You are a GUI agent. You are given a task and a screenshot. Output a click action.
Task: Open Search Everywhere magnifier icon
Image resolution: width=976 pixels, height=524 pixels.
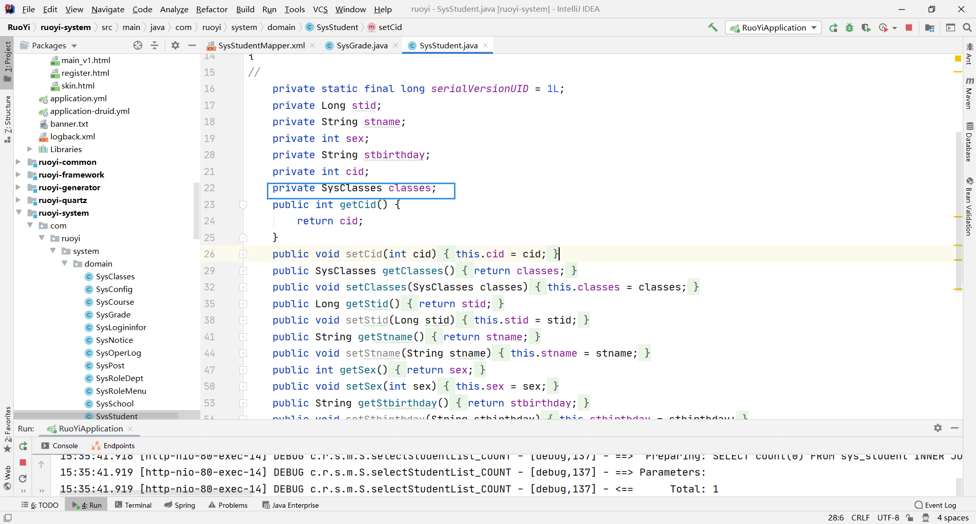(967, 28)
